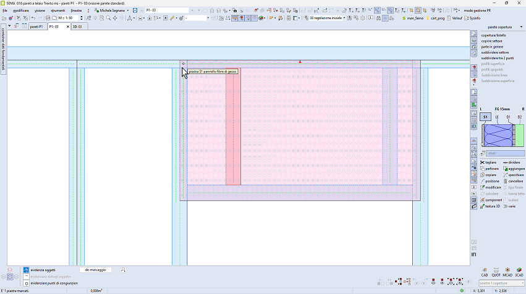
Task: Select the S1 layer toggle button
Action: click(485, 117)
